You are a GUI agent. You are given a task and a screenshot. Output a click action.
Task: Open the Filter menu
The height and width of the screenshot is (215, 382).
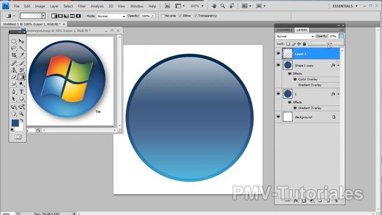(x=82, y=6)
